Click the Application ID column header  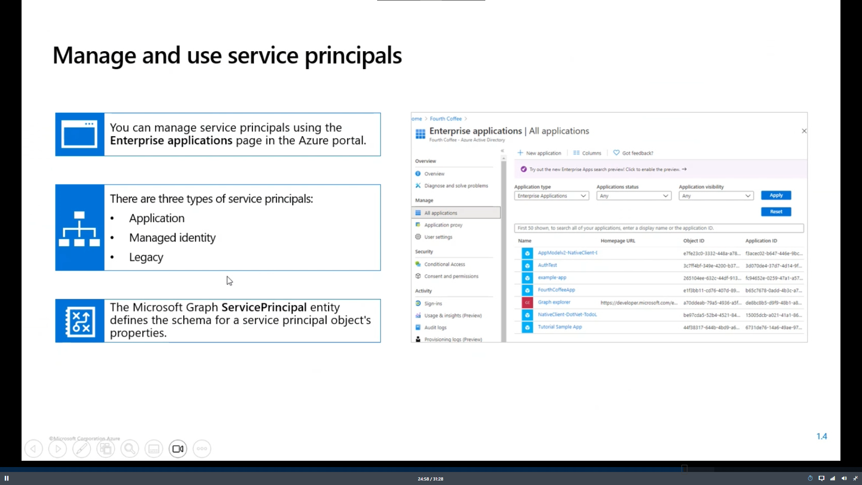point(761,241)
